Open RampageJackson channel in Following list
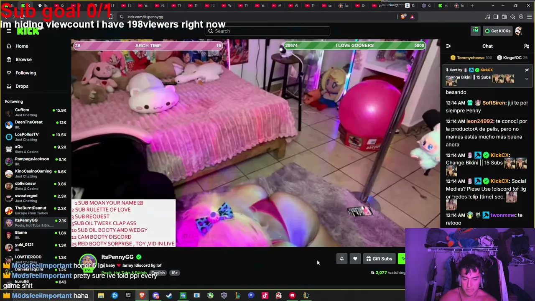 [35, 161]
